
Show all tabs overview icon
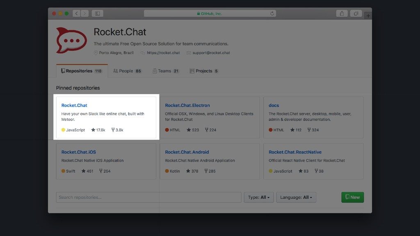tap(356, 14)
